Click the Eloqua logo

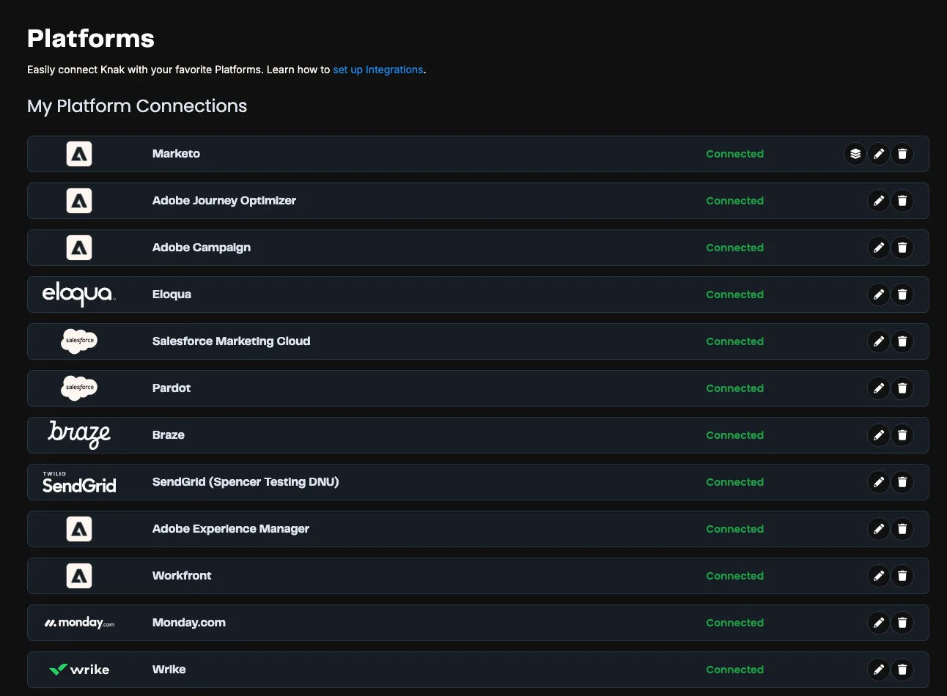79,294
